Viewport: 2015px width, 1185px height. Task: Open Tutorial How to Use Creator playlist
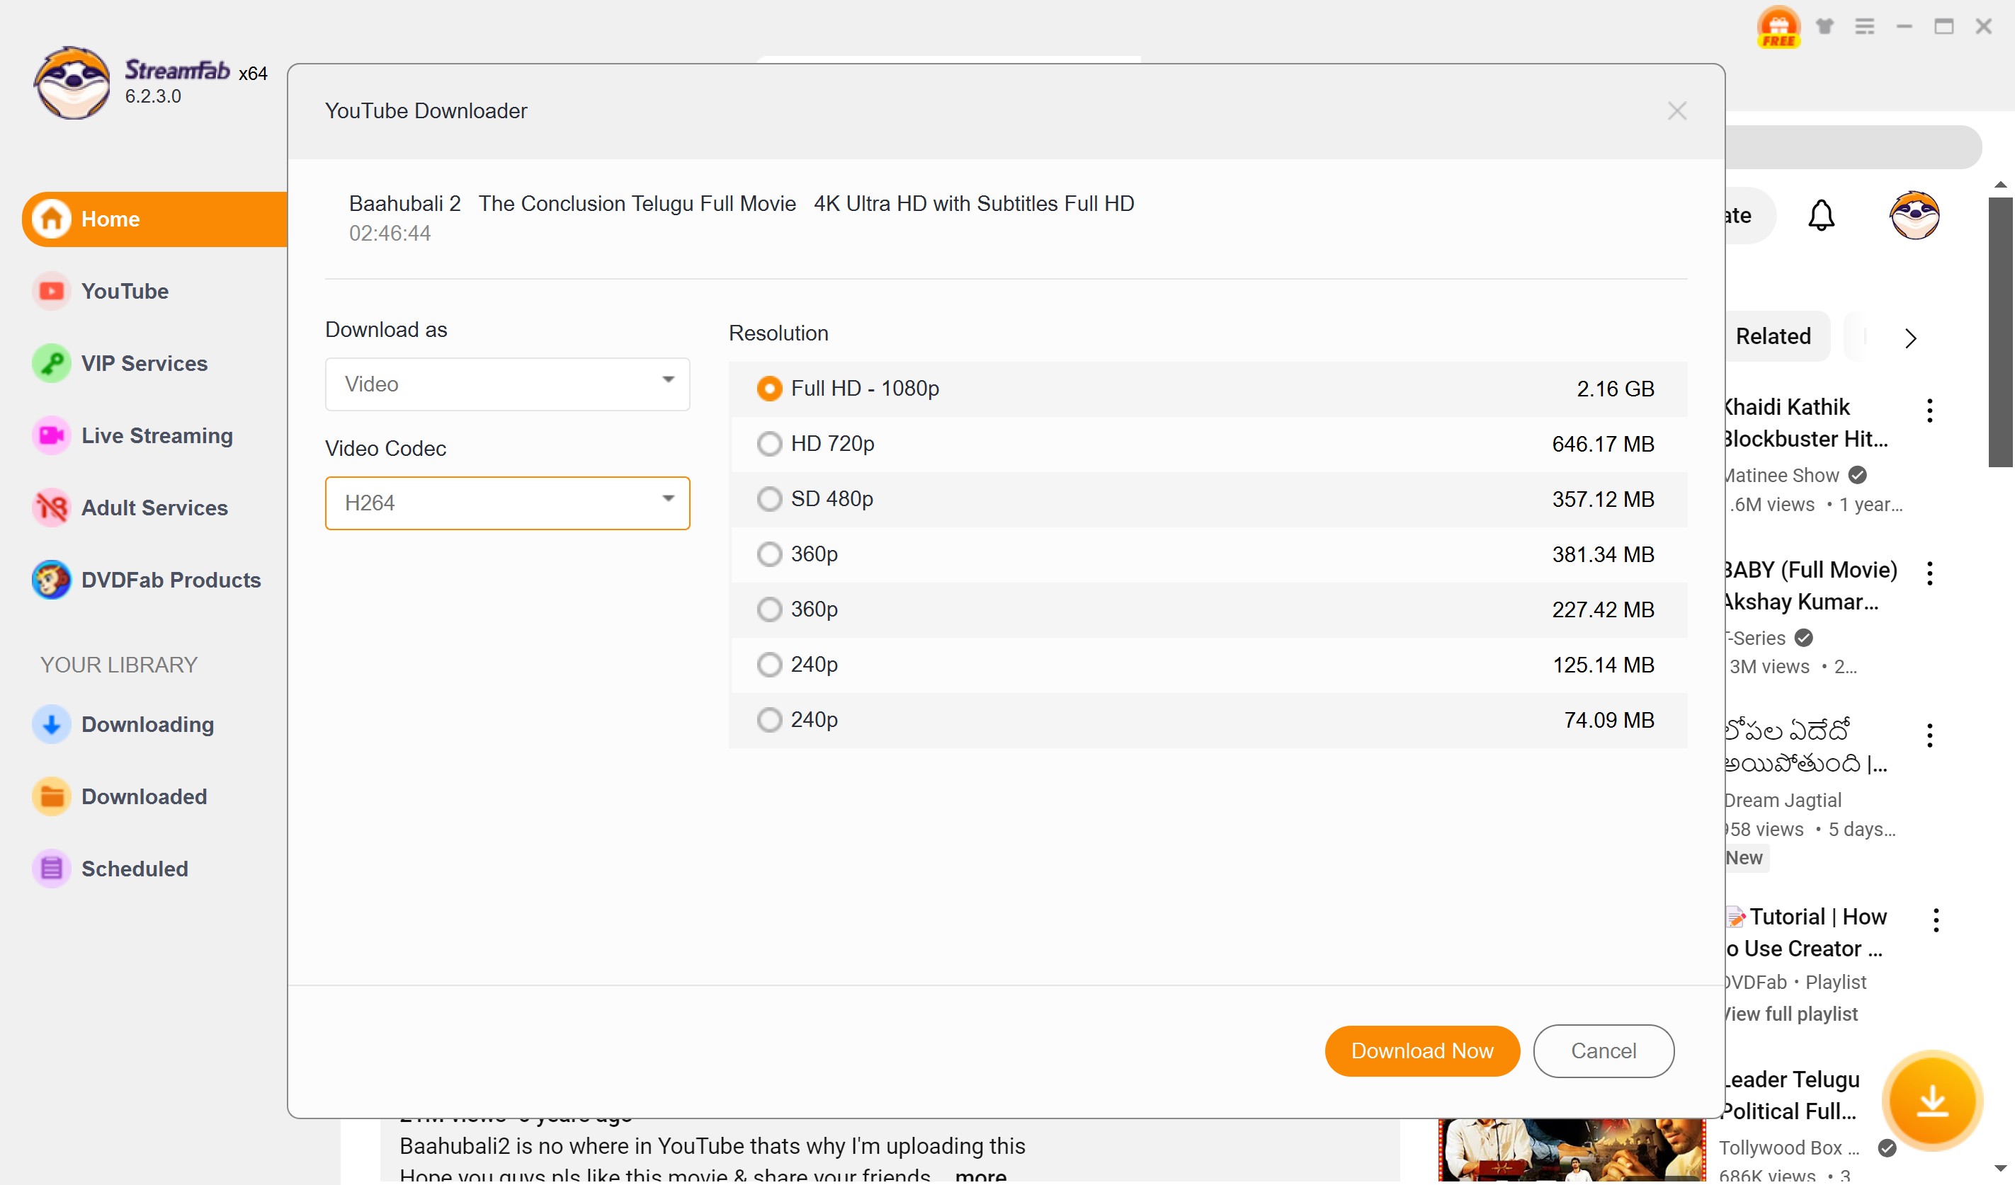[1805, 932]
